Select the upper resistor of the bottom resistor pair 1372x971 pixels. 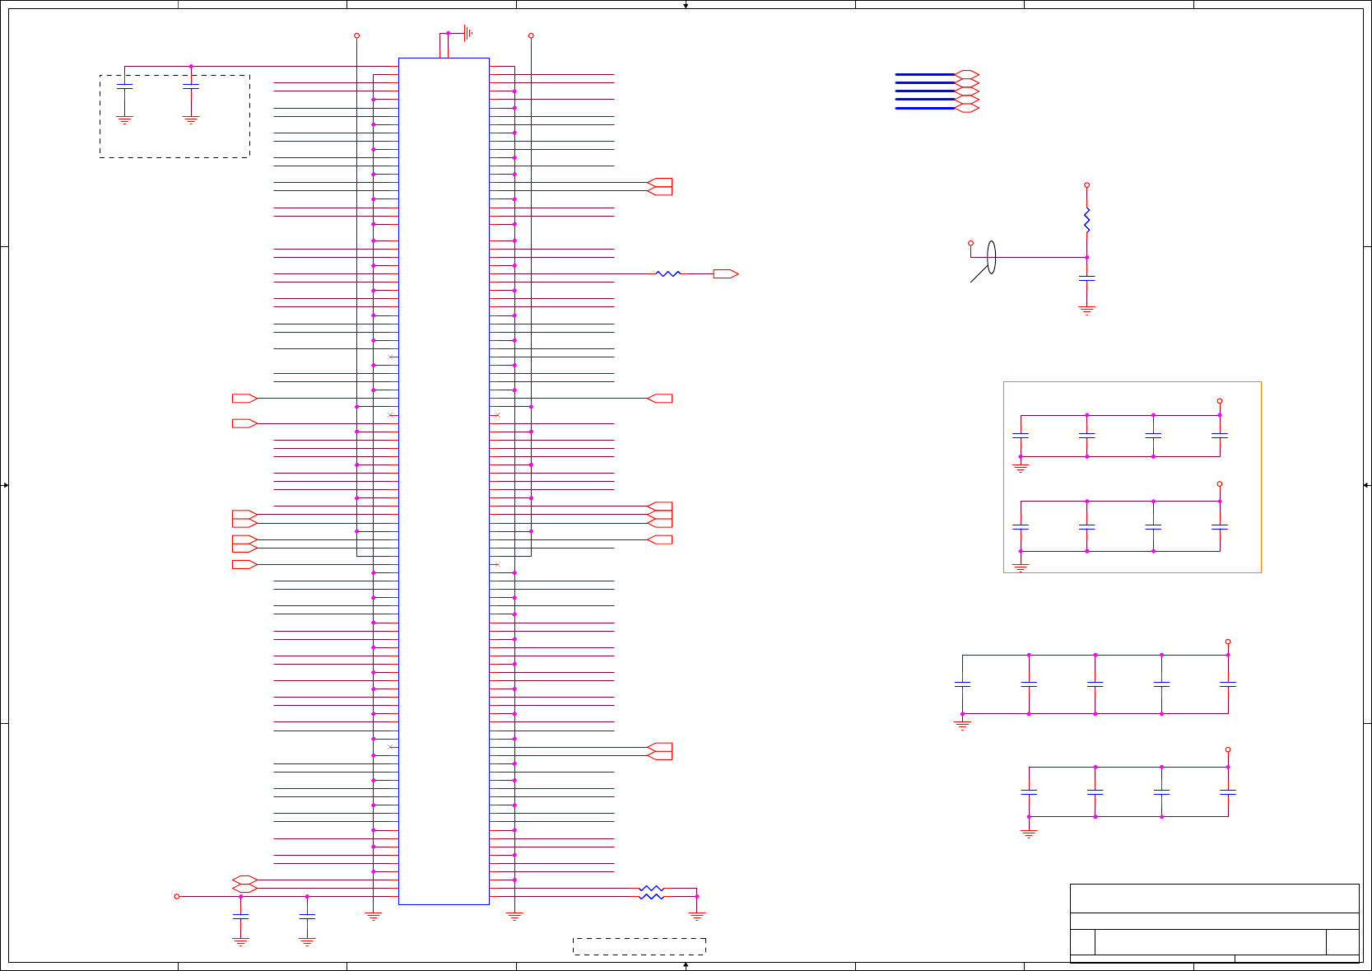(651, 888)
